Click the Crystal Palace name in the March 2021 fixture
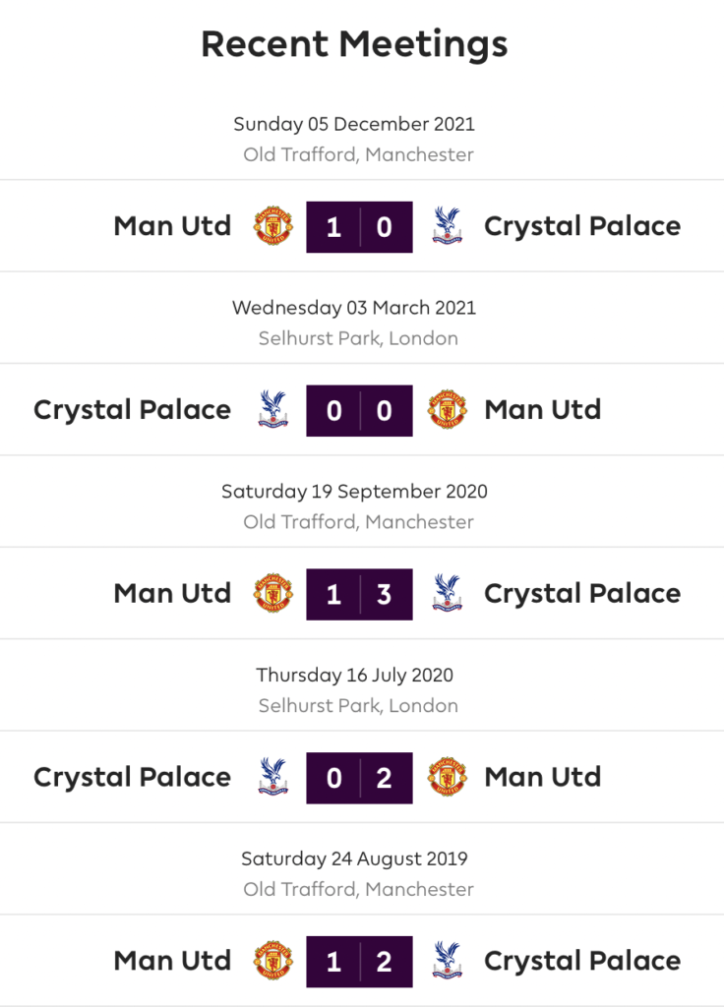724x1007 pixels. (x=133, y=410)
